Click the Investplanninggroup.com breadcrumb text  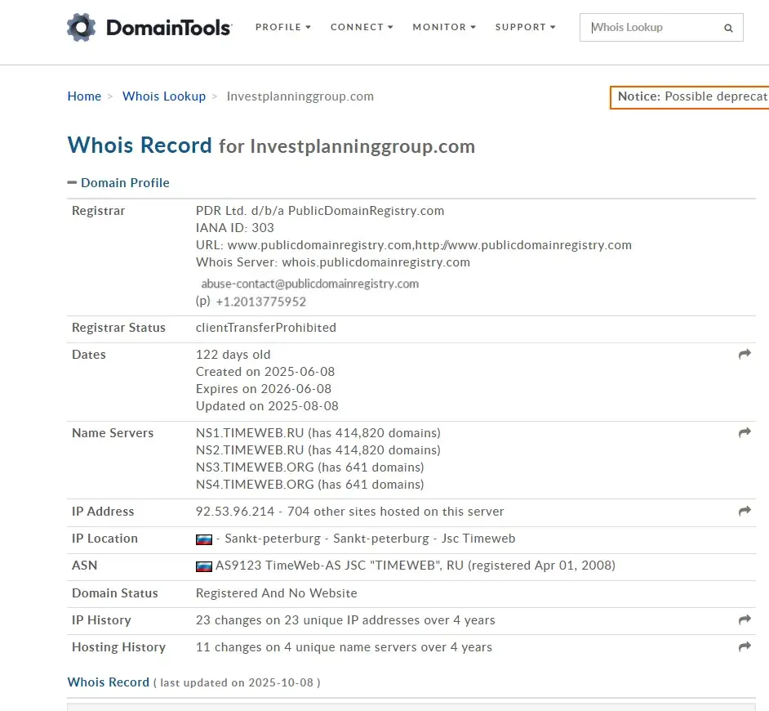pos(300,96)
